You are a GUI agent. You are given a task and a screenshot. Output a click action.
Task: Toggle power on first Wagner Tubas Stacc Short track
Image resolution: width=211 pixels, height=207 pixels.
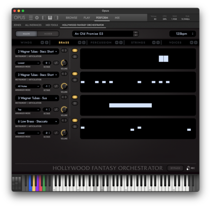point(75,50)
